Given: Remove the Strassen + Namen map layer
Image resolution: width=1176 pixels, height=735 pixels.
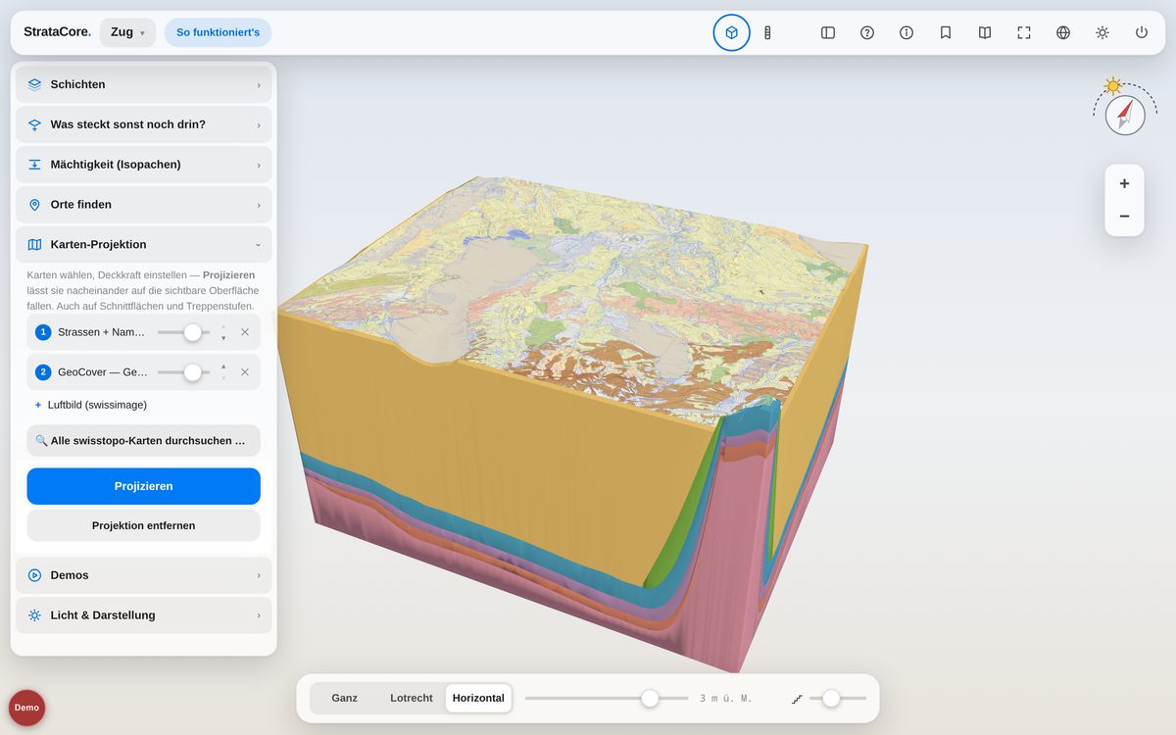Looking at the screenshot, I should coord(245,332).
